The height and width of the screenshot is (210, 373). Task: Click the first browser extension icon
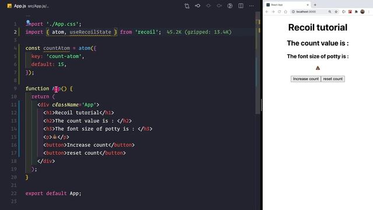pyautogui.click(x=344, y=12)
